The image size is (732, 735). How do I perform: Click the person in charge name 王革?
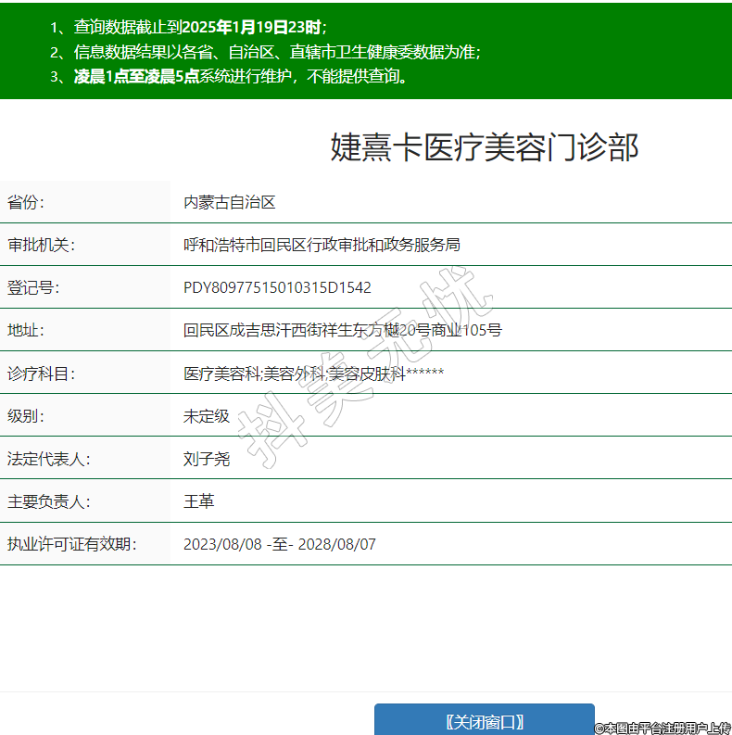(x=198, y=501)
